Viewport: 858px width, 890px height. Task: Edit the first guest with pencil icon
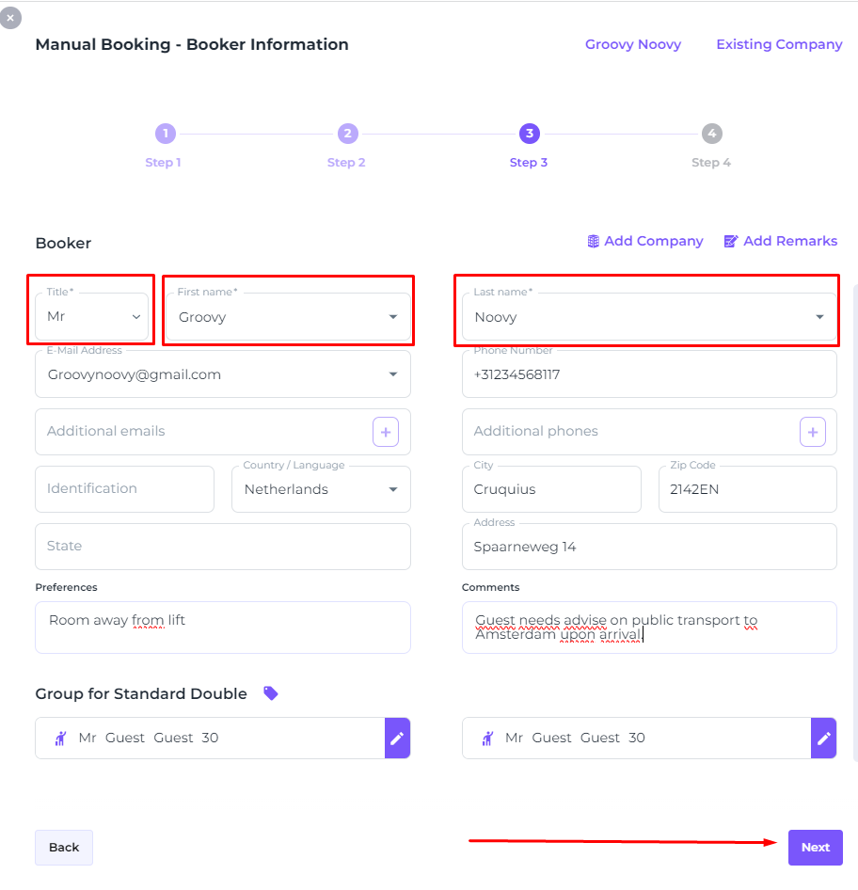click(397, 738)
